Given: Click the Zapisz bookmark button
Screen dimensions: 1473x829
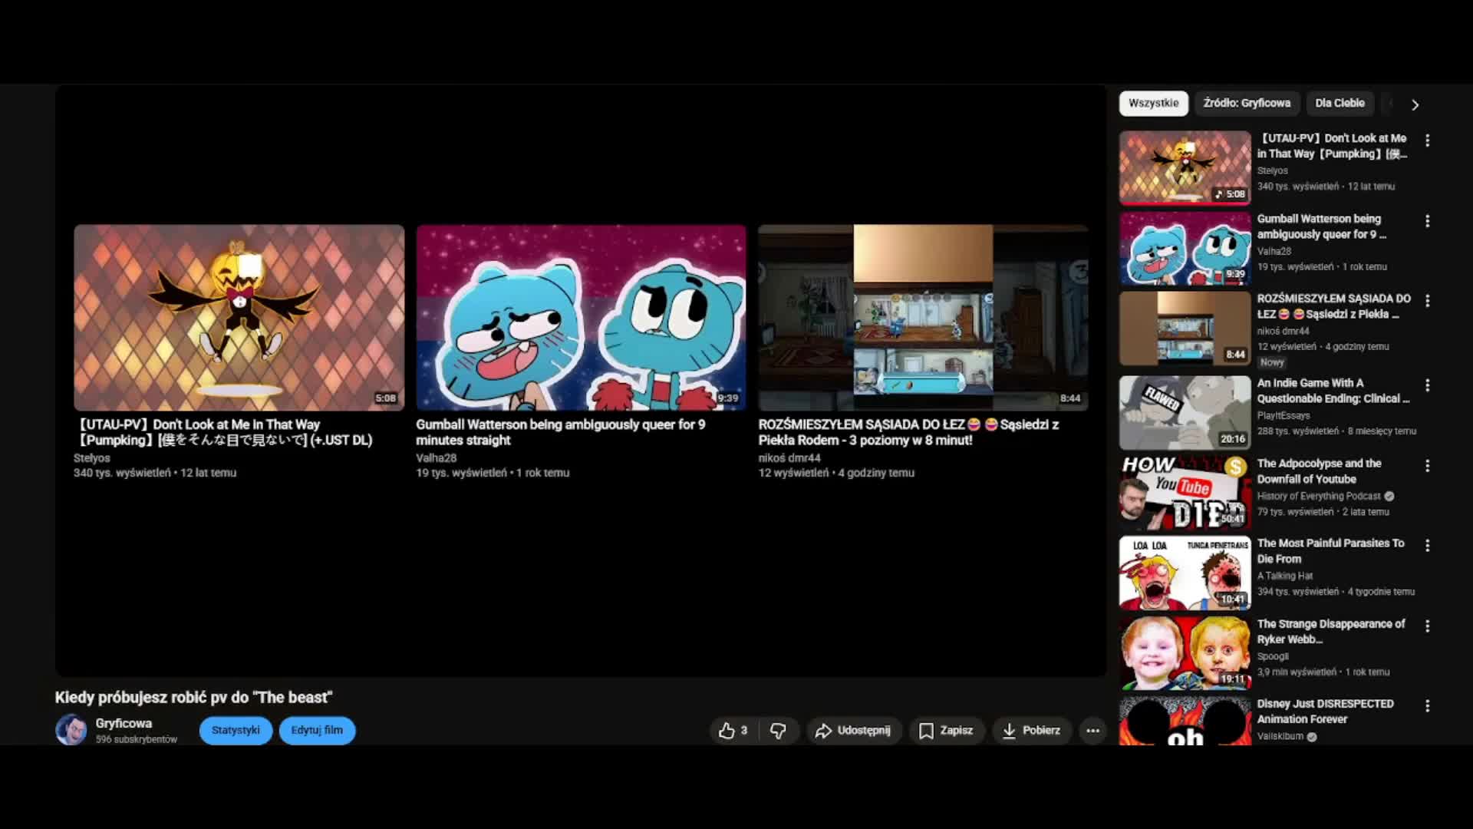Looking at the screenshot, I should click(x=946, y=731).
